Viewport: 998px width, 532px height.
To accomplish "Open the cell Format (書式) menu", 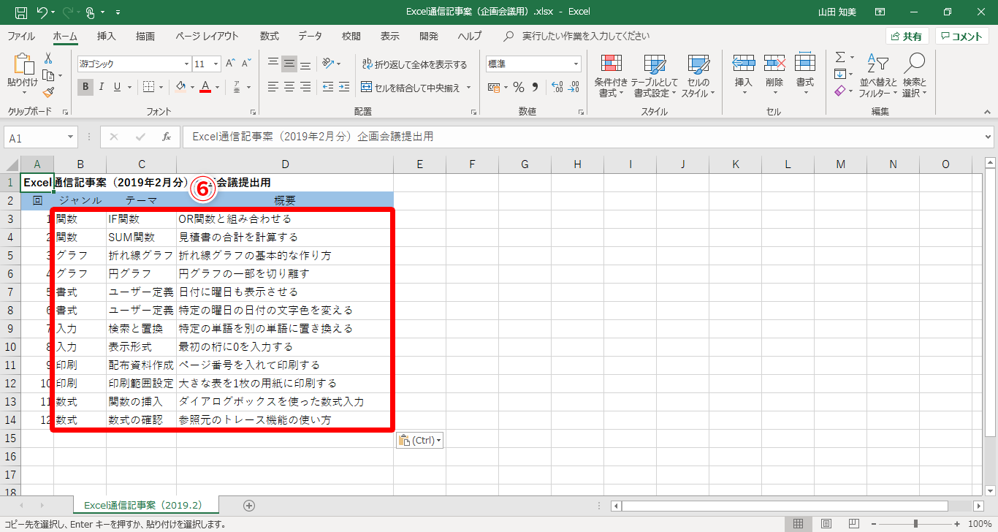I will (x=805, y=75).
